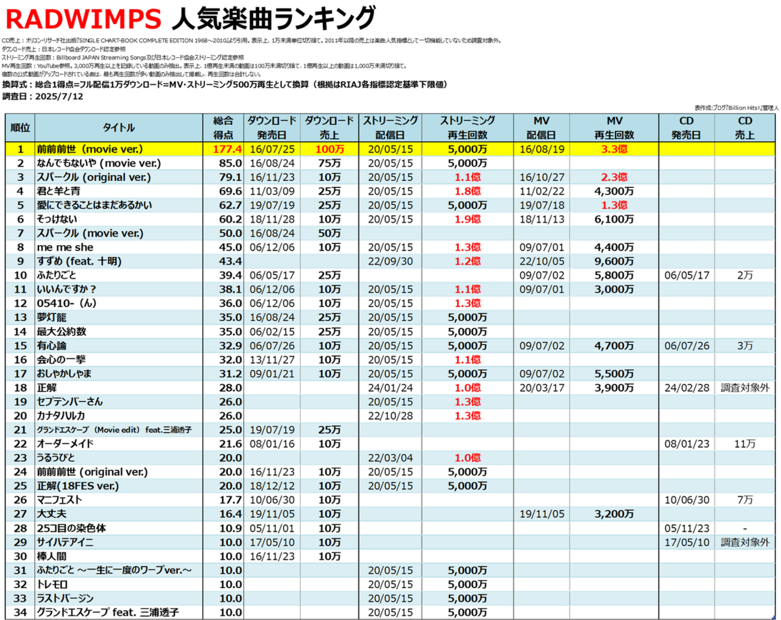Click song title 'スパークル (original ver.)'
The height and width of the screenshot is (620, 781).
[94, 177]
